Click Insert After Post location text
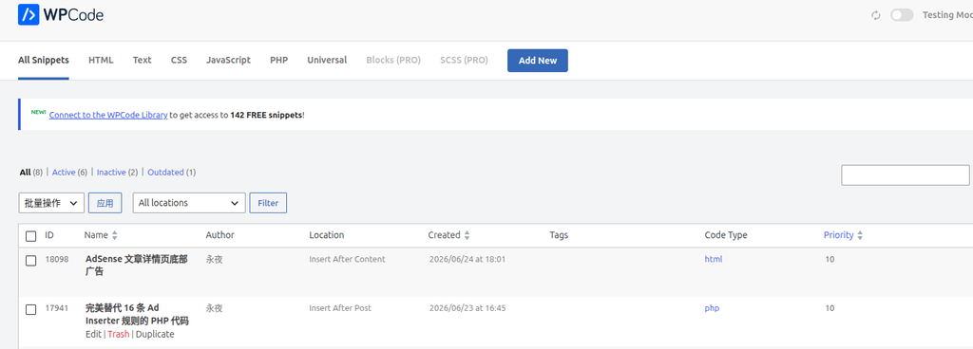The image size is (973, 349). (340, 308)
